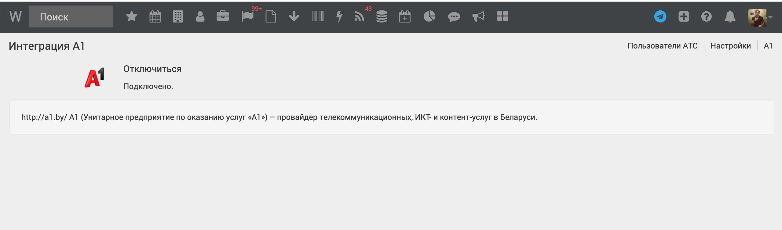
Task: Open the pie chart reports icon
Action: click(x=429, y=16)
